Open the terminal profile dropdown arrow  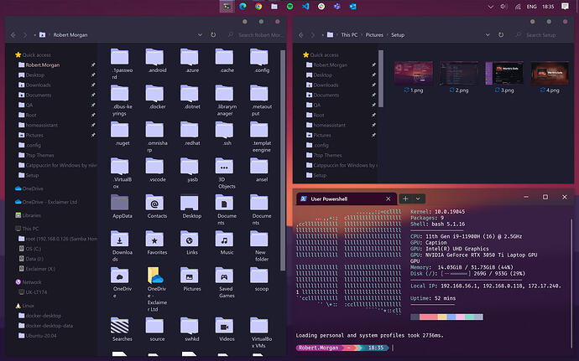(x=418, y=199)
